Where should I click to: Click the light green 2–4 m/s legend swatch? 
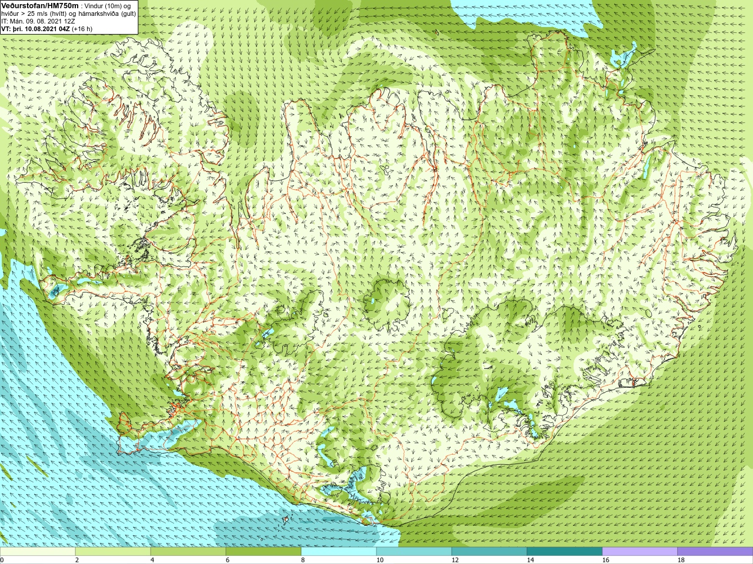113,552
